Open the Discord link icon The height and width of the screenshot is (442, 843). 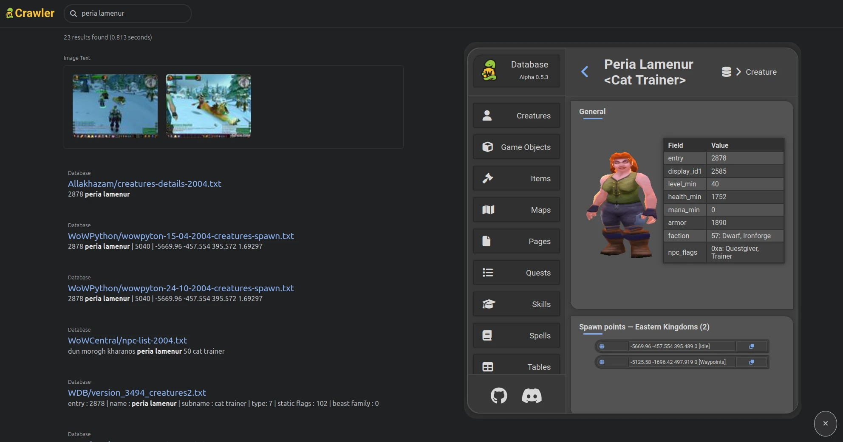(x=532, y=396)
